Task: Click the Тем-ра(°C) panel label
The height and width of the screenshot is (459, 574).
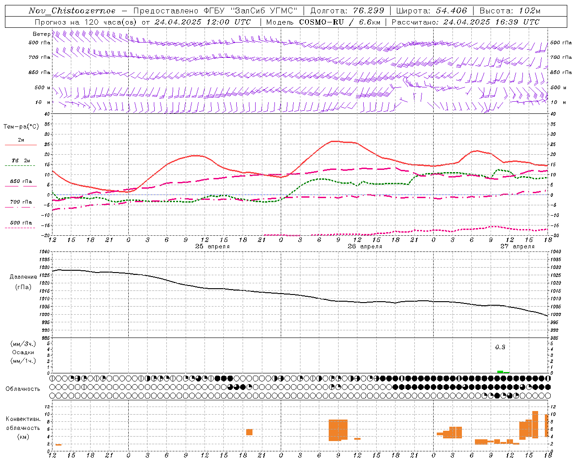Action: [x=21, y=127]
